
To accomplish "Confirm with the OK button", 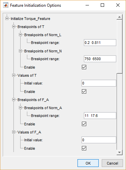I will [x=88, y=163].
